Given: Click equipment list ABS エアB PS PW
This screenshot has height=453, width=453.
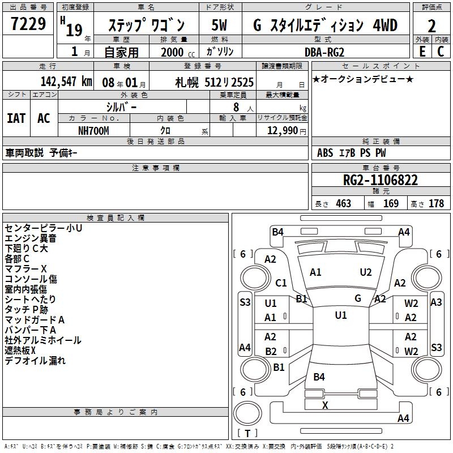Looking at the screenshot, I should pyautogui.click(x=351, y=153).
